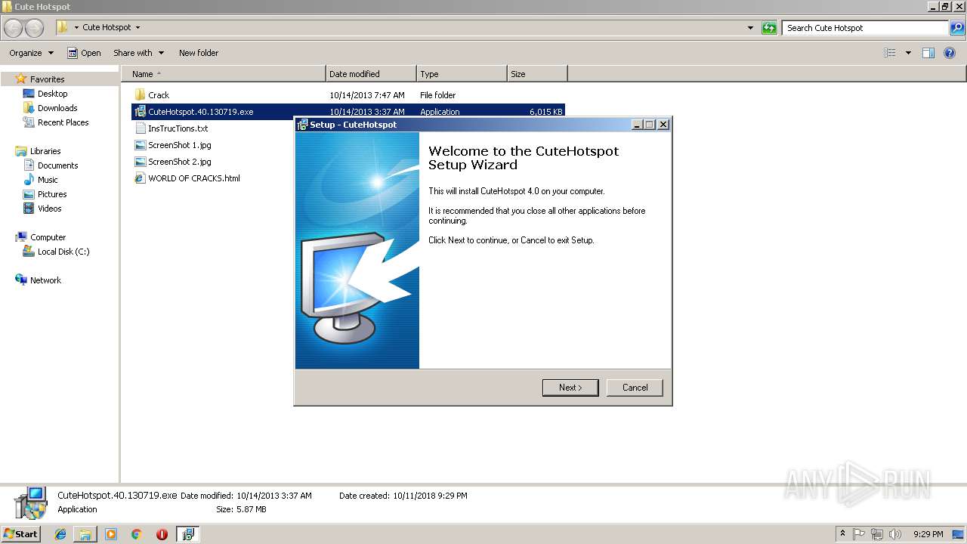Expand Cute Hotspot breadcrumb arrow
The image size is (967, 544).
pyautogui.click(x=137, y=27)
